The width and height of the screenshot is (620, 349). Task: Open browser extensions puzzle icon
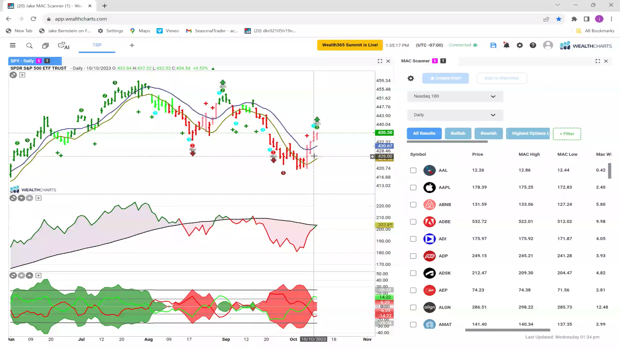[x=574, y=19]
